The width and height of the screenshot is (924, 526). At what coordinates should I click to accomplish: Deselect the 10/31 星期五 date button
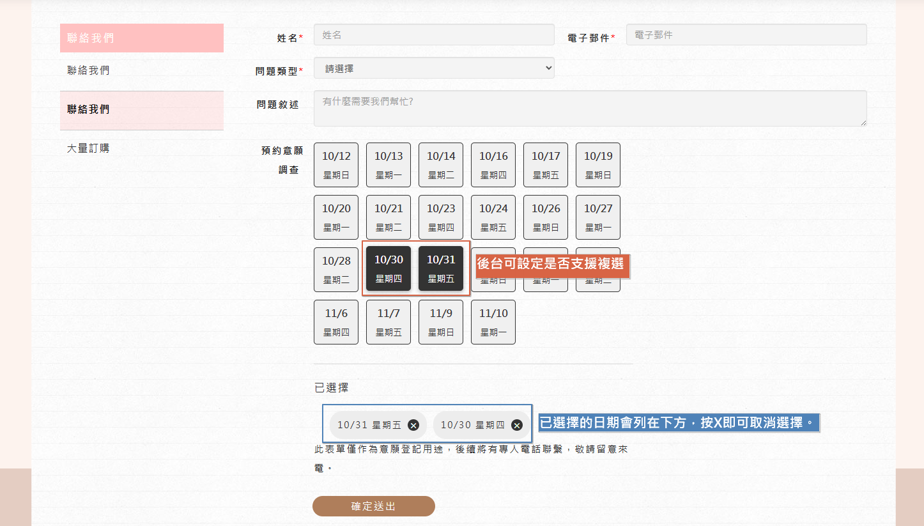point(441,268)
